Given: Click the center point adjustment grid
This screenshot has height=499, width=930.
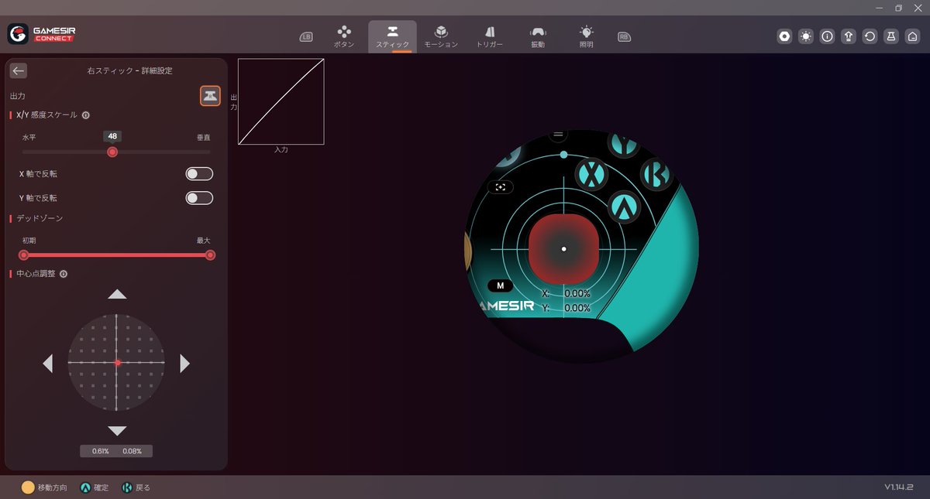Looking at the screenshot, I should point(116,362).
